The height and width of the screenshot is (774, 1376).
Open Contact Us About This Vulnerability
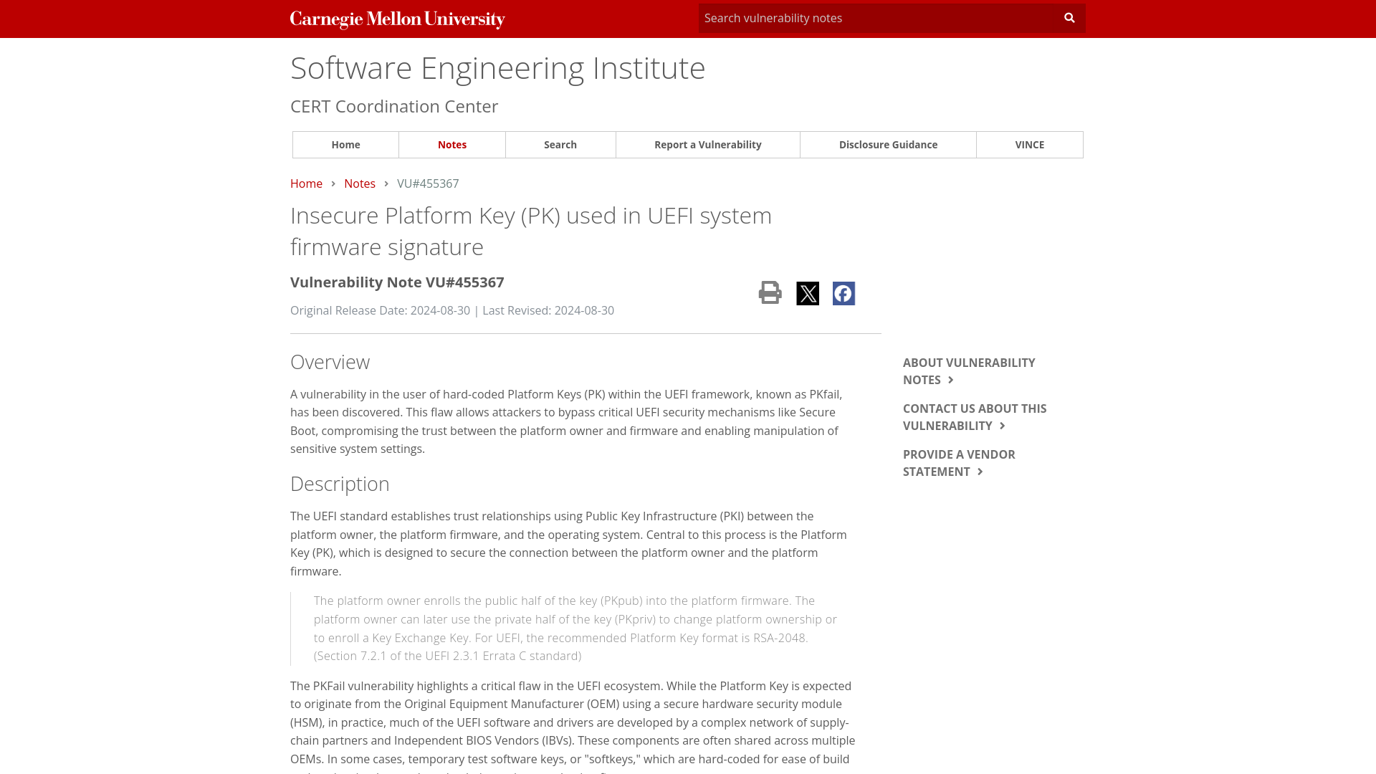pos(975,417)
